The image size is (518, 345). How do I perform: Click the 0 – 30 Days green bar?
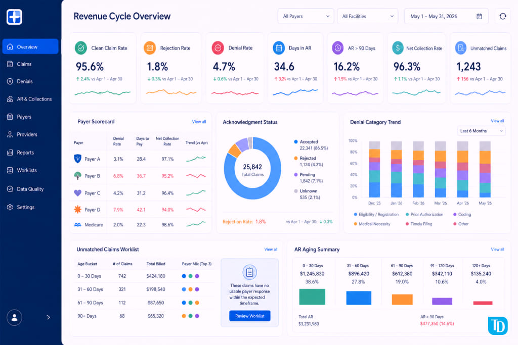tap(312, 297)
